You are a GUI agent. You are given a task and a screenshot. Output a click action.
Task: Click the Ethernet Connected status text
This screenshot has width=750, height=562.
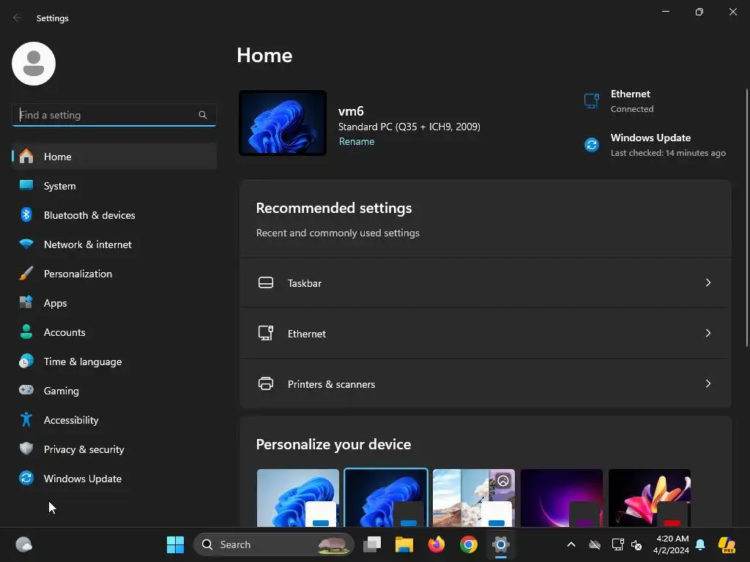632,109
